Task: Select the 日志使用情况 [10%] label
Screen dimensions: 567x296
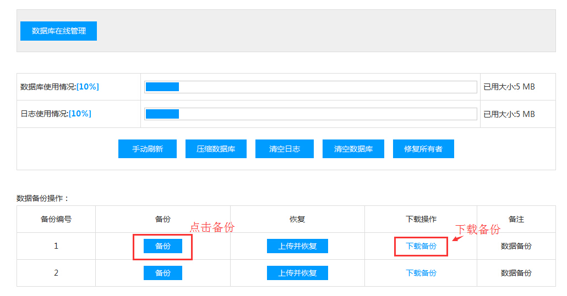Action: coord(56,114)
